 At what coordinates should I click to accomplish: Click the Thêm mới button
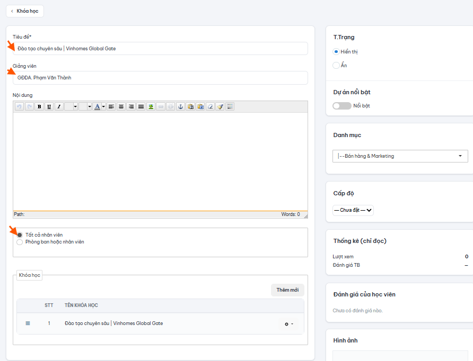[287, 290]
